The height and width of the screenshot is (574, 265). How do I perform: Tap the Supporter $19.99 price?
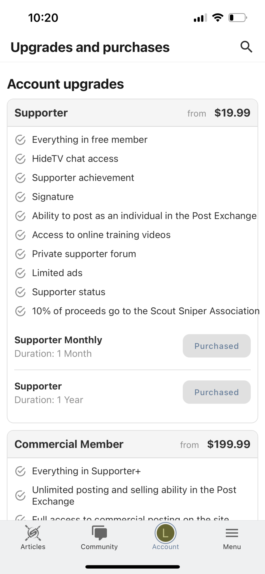pyautogui.click(x=232, y=113)
